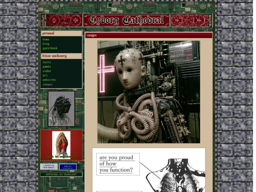
Task: Click the cyborg doll head photograph
Action: point(148,92)
